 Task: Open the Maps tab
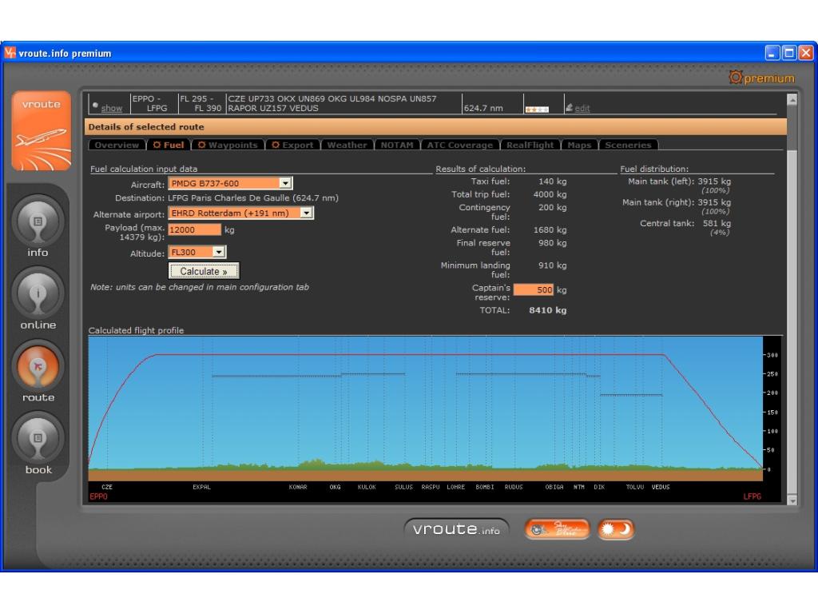(x=579, y=146)
